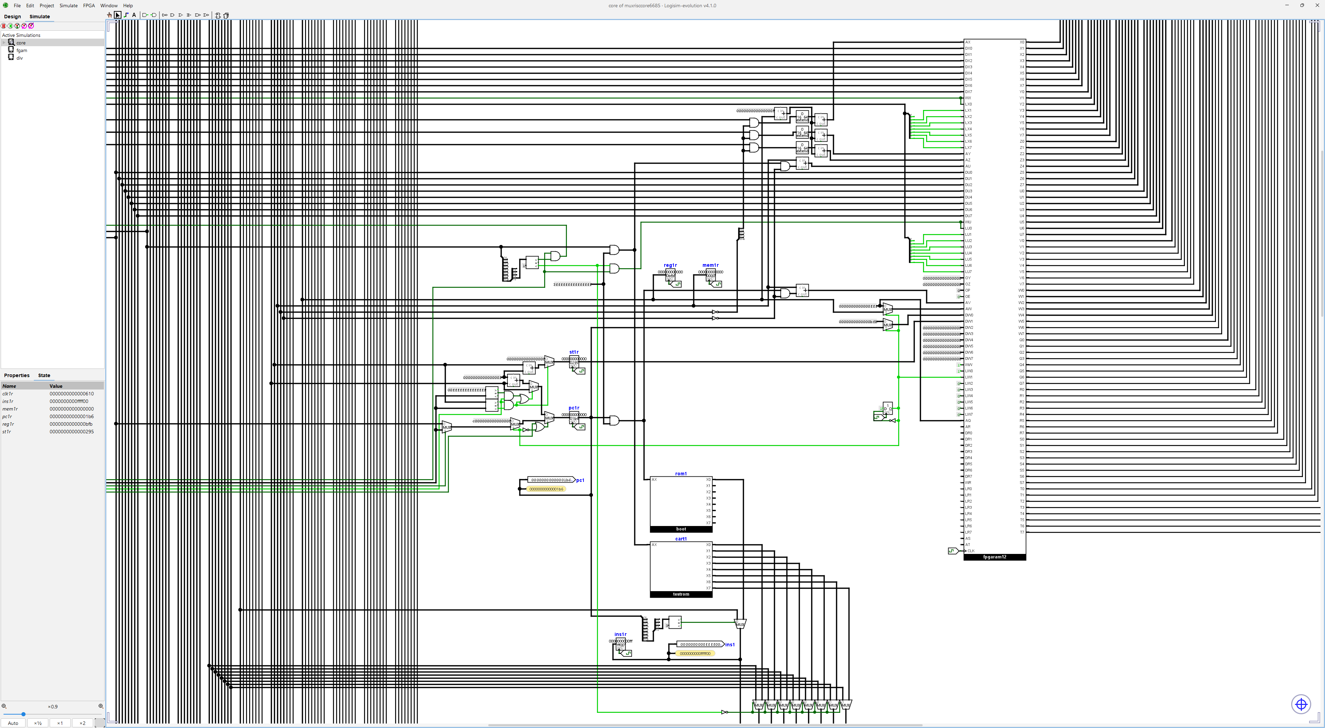The image size is (1325, 728).
Task: Expand the core simulation tree node
Action: (x=4, y=43)
